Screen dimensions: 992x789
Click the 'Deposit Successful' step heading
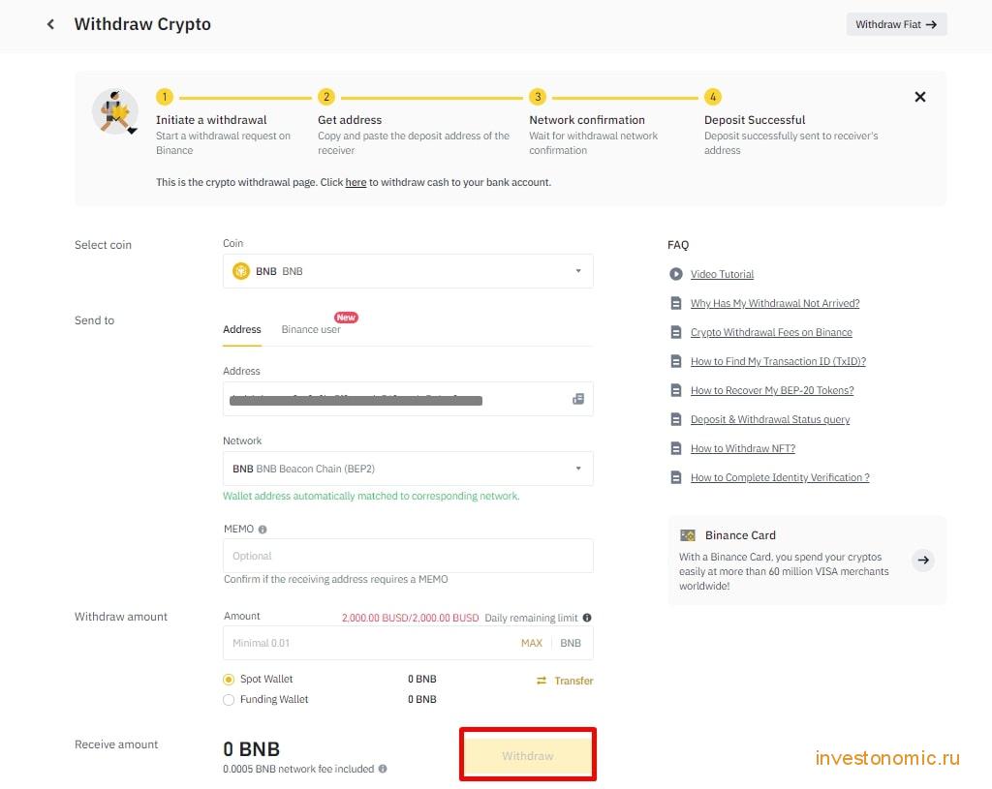click(755, 120)
